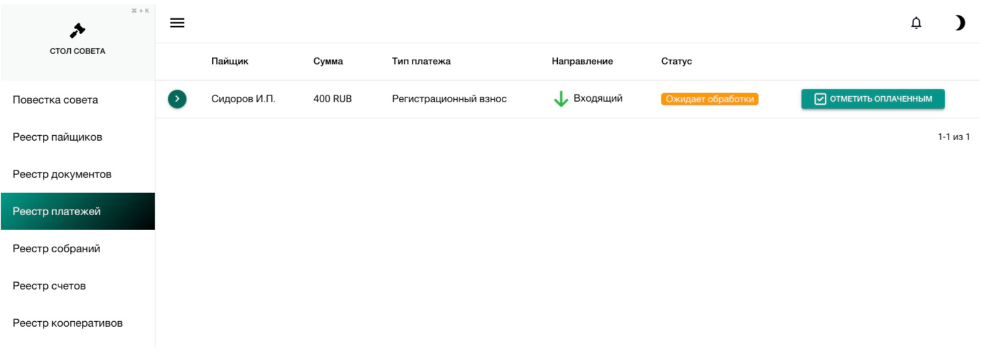Open the Реестр документов section
The height and width of the screenshot is (359, 985).
pos(62,174)
